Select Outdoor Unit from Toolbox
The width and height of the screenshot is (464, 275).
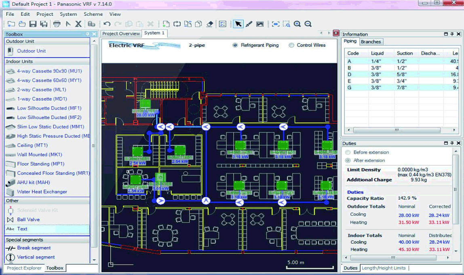point(31,51)
